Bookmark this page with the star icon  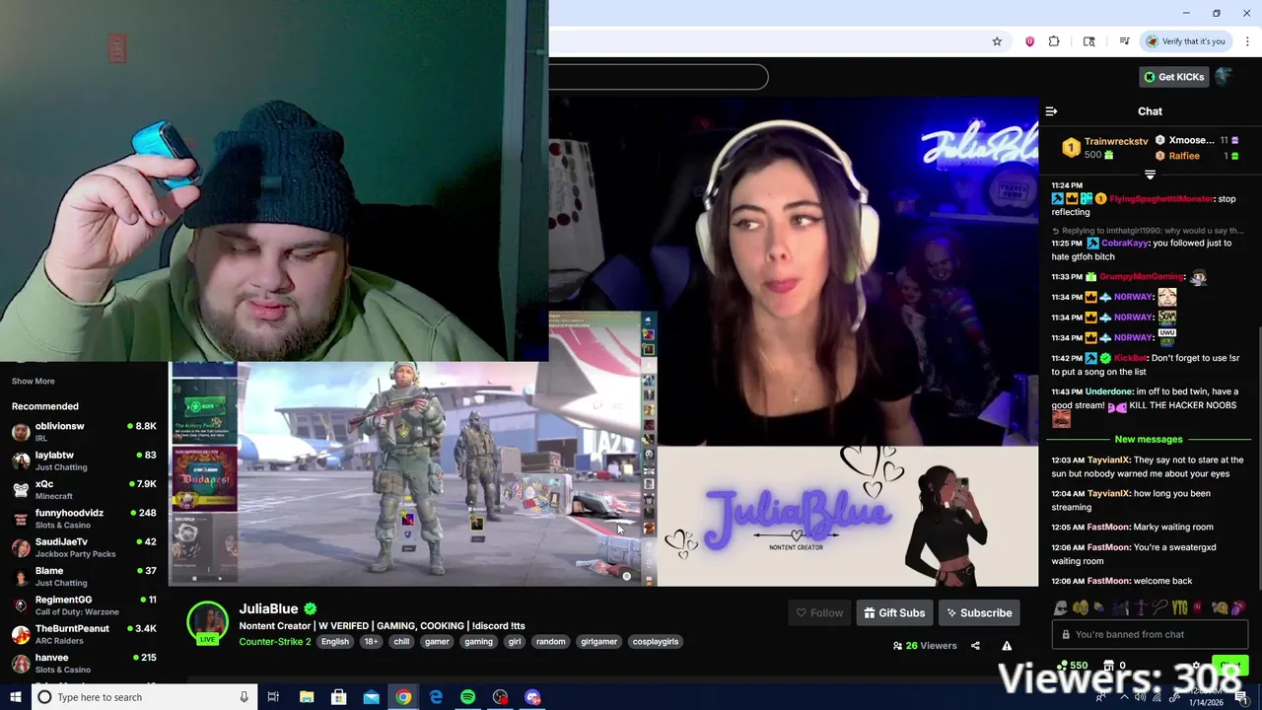(997, 41)
